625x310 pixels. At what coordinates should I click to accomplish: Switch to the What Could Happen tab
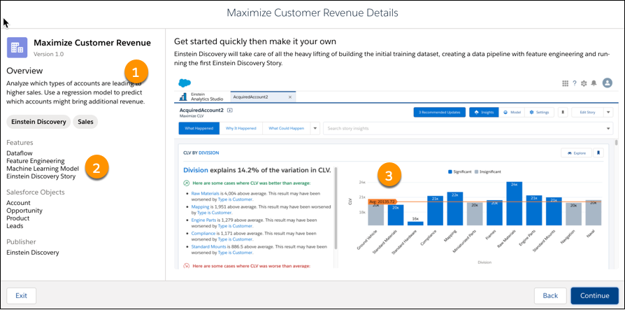pyautogui.click(x=286, y=128)
